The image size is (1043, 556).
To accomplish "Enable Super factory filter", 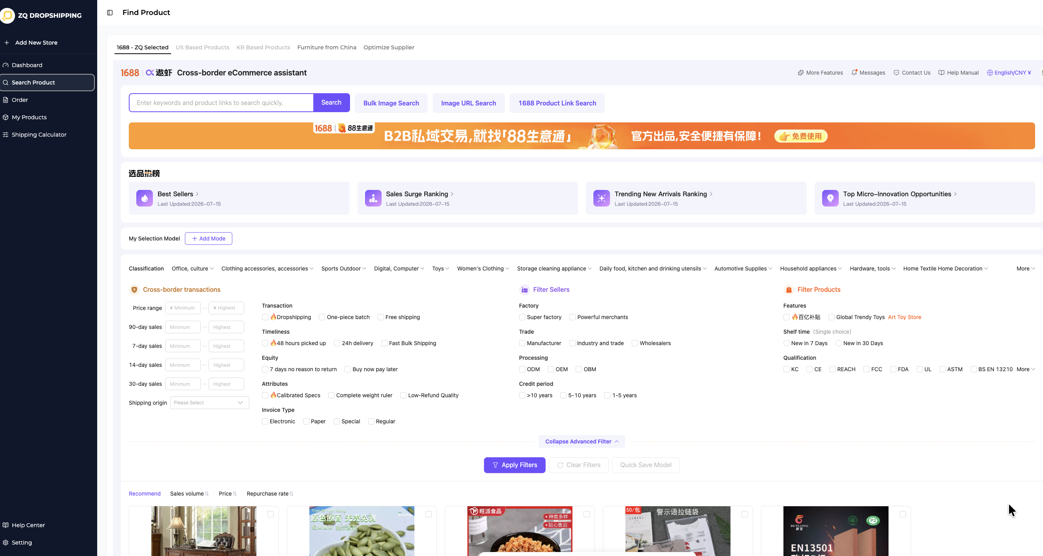I will (522, 317).
